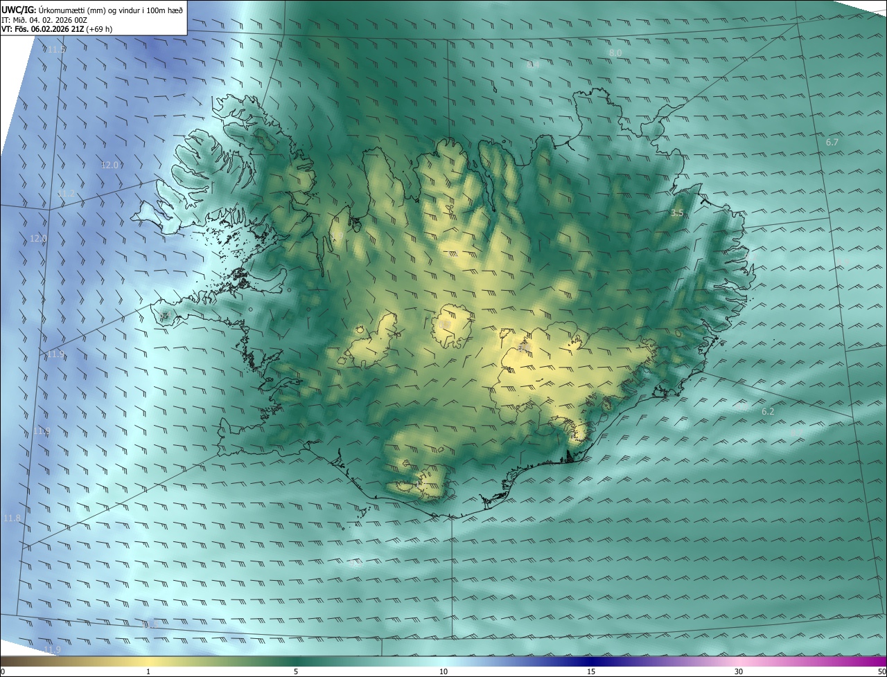Image resolution: width=887 pixels, height=677 pixels.
Task: Click the "10" tick on the color scale
Action: point(443,671)
